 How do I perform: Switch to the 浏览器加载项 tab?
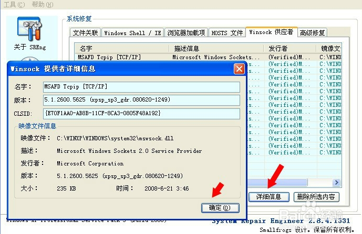pyautogui.click(x=186, y=32)
